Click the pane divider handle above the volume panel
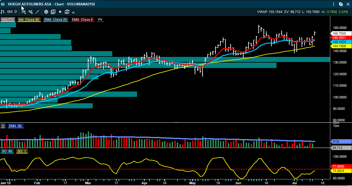This screenshot has height=186, width=352. tap(176, 123)
